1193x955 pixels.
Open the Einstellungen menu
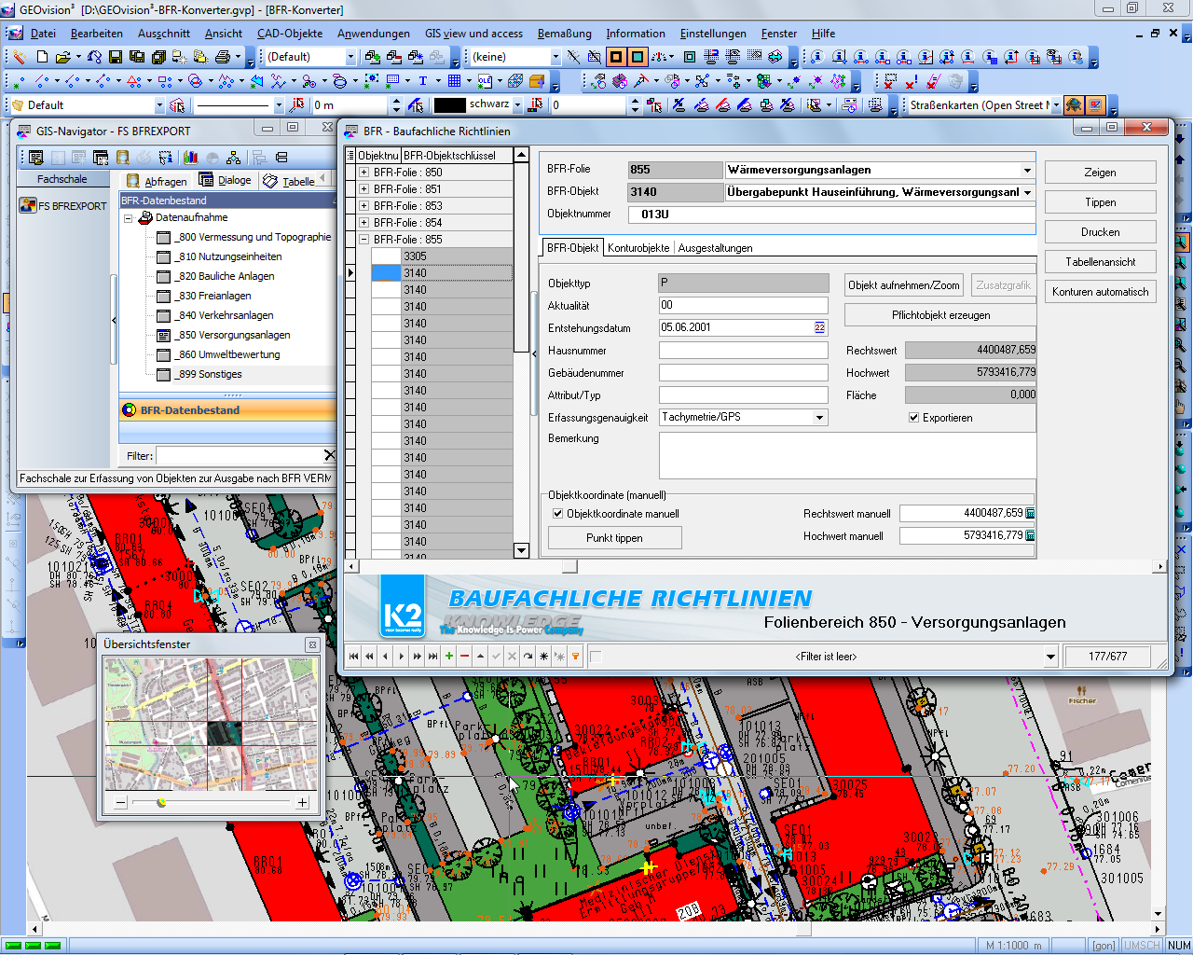click(x=713, y=34)
